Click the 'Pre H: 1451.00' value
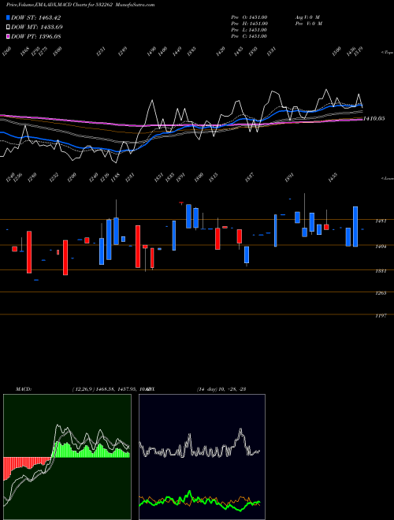Screen dimensions: 394x520 pos(249,24)
